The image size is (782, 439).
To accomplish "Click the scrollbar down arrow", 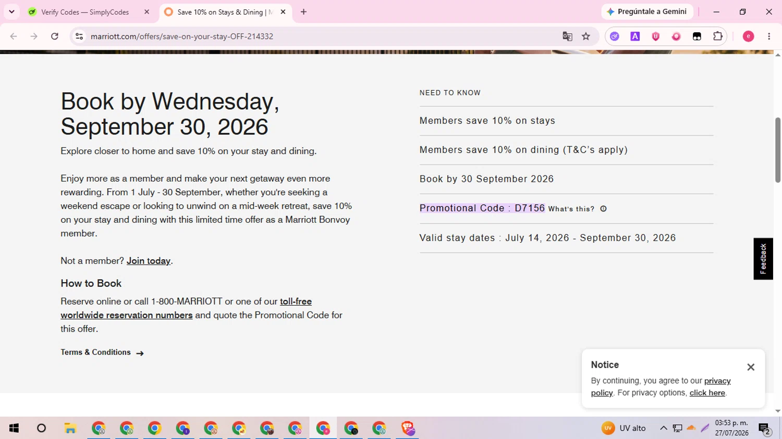I will tap(778, 411).
